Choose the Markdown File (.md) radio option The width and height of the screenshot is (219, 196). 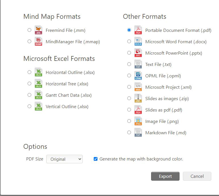(x=129, y=133)
